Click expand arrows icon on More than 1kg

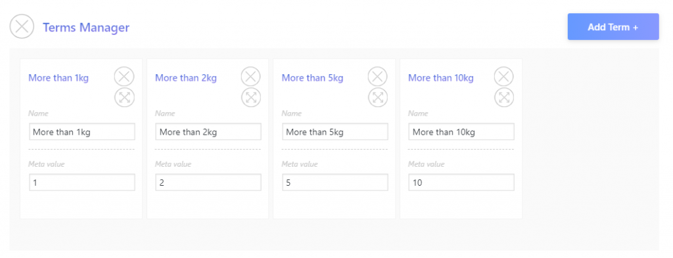click(124, 97)
